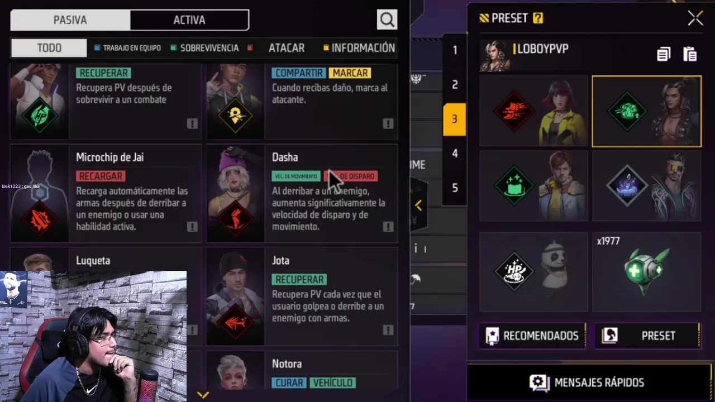The height and width of the screenshot is (402, 715).
Task: Open the skill search magnifier icon
Action: click(x=387, y=20)
